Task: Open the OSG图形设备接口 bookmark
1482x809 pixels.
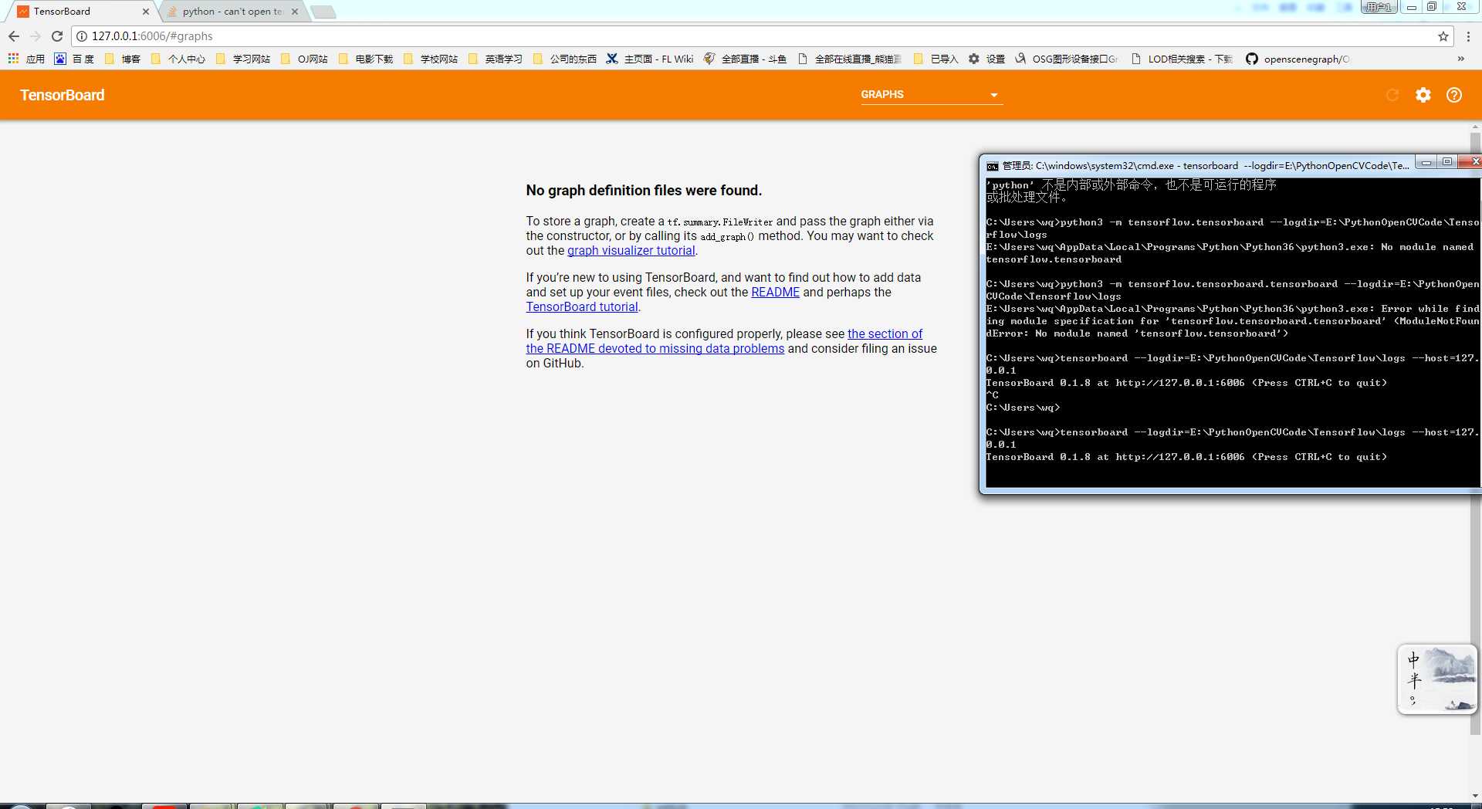Action: point(1066,59)
